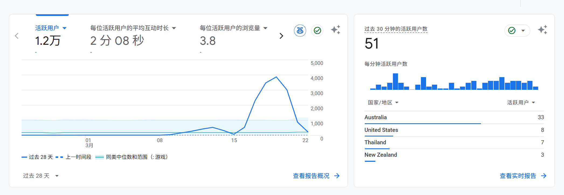The width and height of the screenshot is (564, 195).
Task: Click the benchmarking medal icon
Action: 300,31
